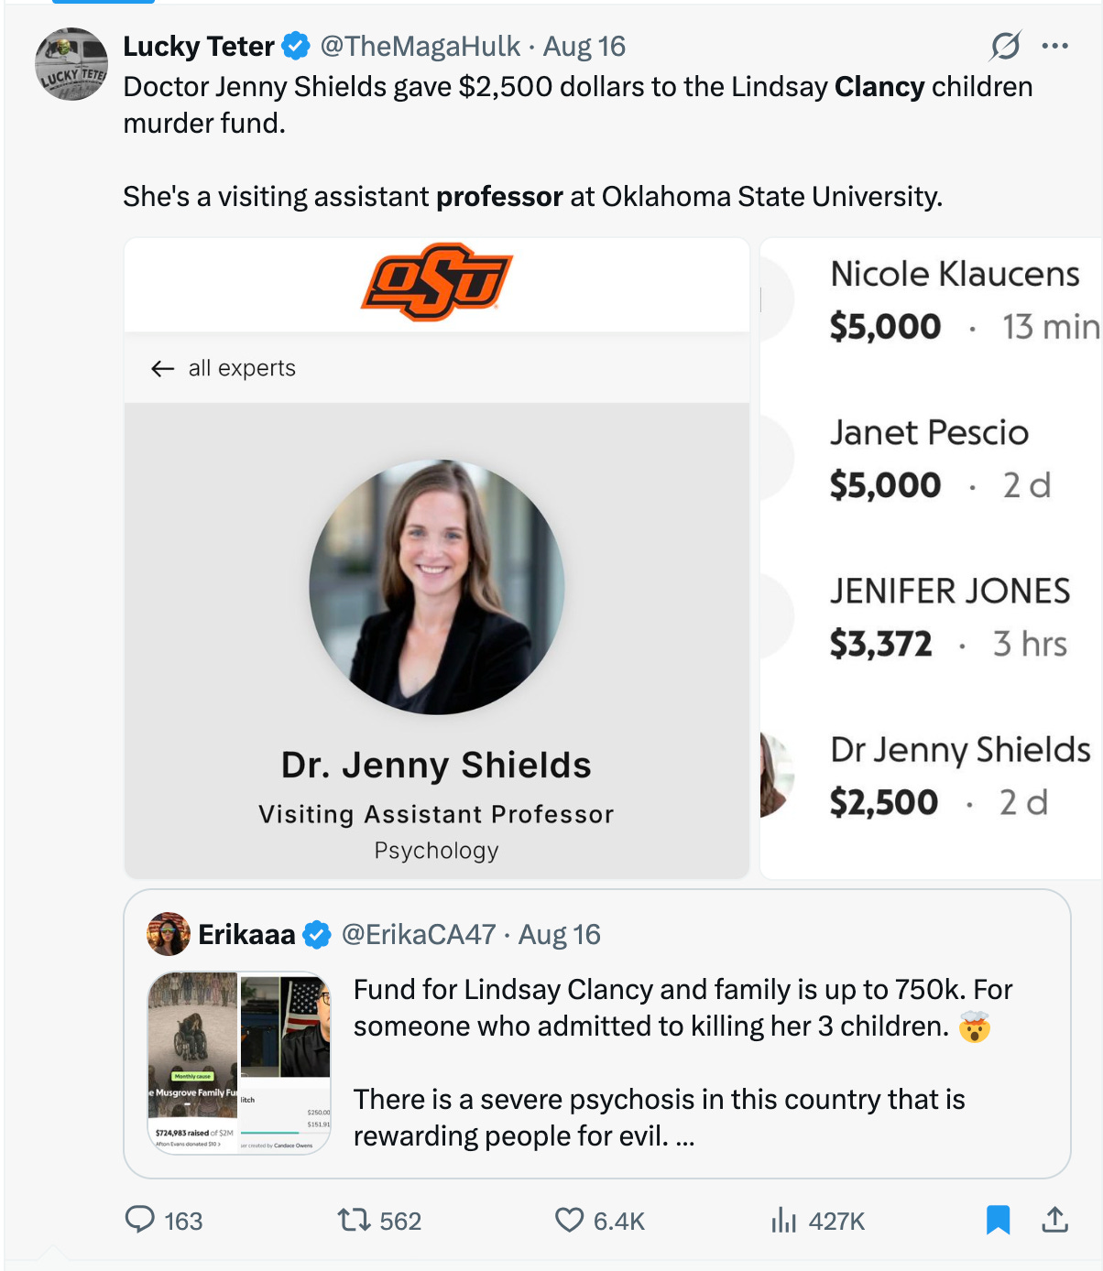Image resolution: width=1103 pixels, height=1271 pixels.
Task: Like the tweet with 6.4K hearts
Action: click(x=569, y=1220)
